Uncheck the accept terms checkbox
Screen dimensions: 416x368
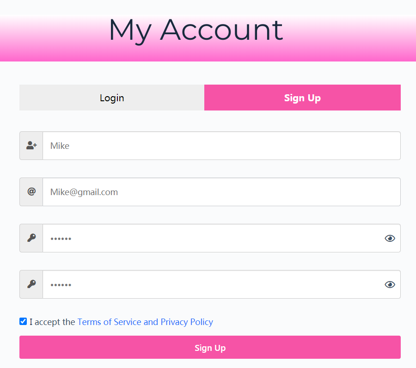pyautogui.click(x=23, y=321)
